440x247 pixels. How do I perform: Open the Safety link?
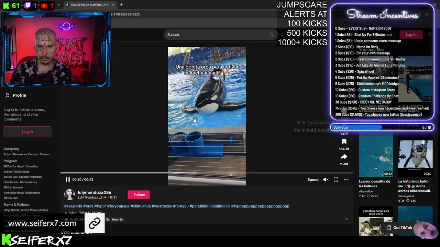[15, 210]
